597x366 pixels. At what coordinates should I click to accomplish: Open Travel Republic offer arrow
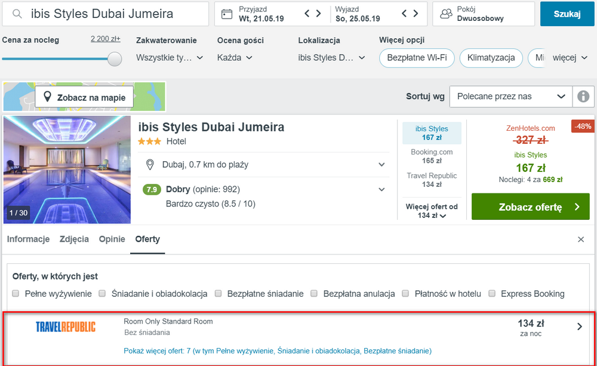[580, 327]
